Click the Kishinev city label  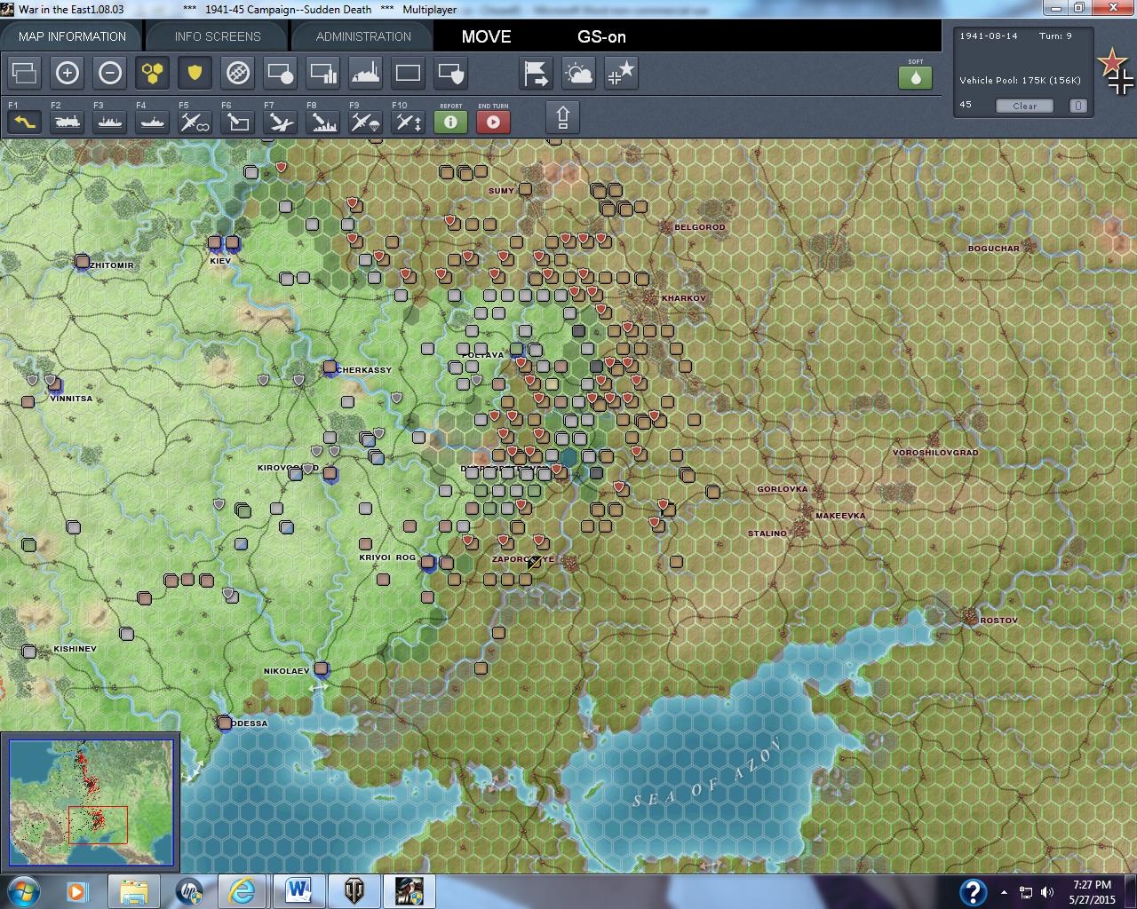tap(75, 649)
